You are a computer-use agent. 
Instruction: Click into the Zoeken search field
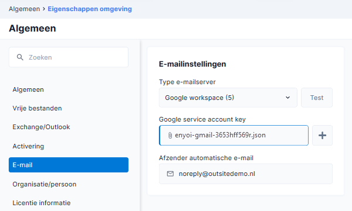(x=69, y=57)
